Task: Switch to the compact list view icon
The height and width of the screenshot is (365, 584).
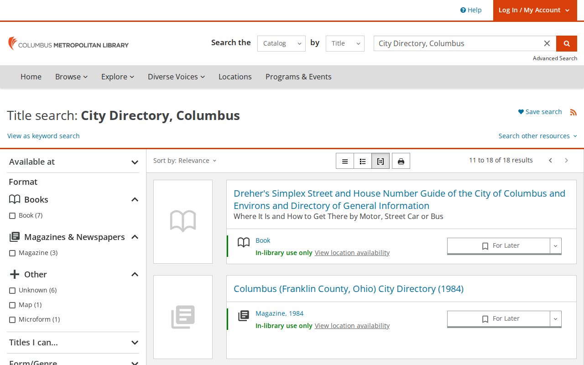Action: click(x=345, y=161)
